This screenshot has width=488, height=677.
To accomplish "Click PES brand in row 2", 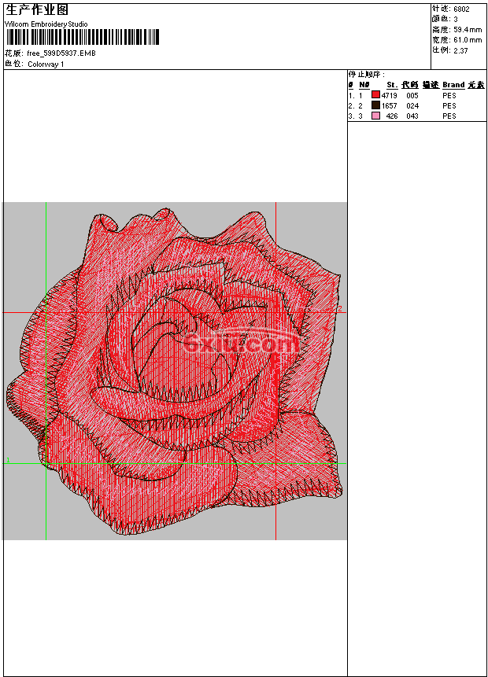I will [449, 106].
